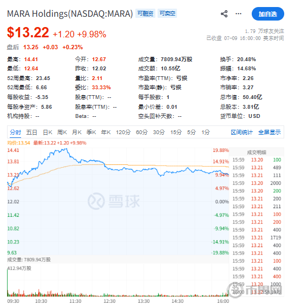Select the 1分 interval tab
The width and height of the screenshot is (288, 305).
point(205,132)
